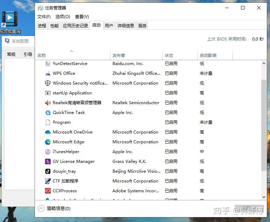Click Baidu.com, Inc. publisher cell

point(128,64)
